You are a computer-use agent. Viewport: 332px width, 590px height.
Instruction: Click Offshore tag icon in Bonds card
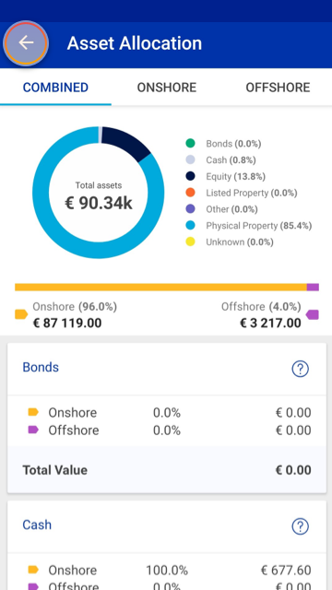pos(33,430)
